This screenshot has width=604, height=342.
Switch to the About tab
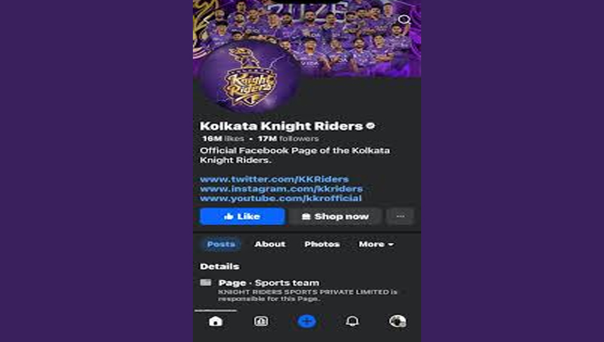270,244
